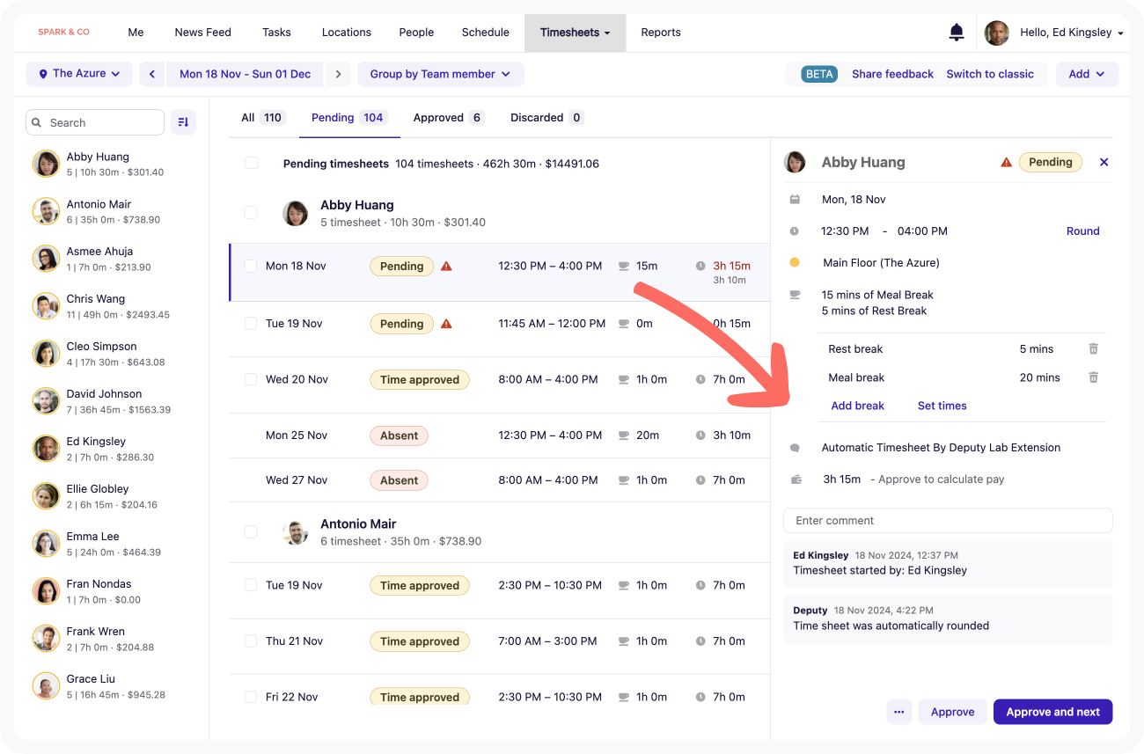Viewport: 1144px width, 754px height.
Task: Open the more options ellipsis button
Action: (x=898, y=712)
